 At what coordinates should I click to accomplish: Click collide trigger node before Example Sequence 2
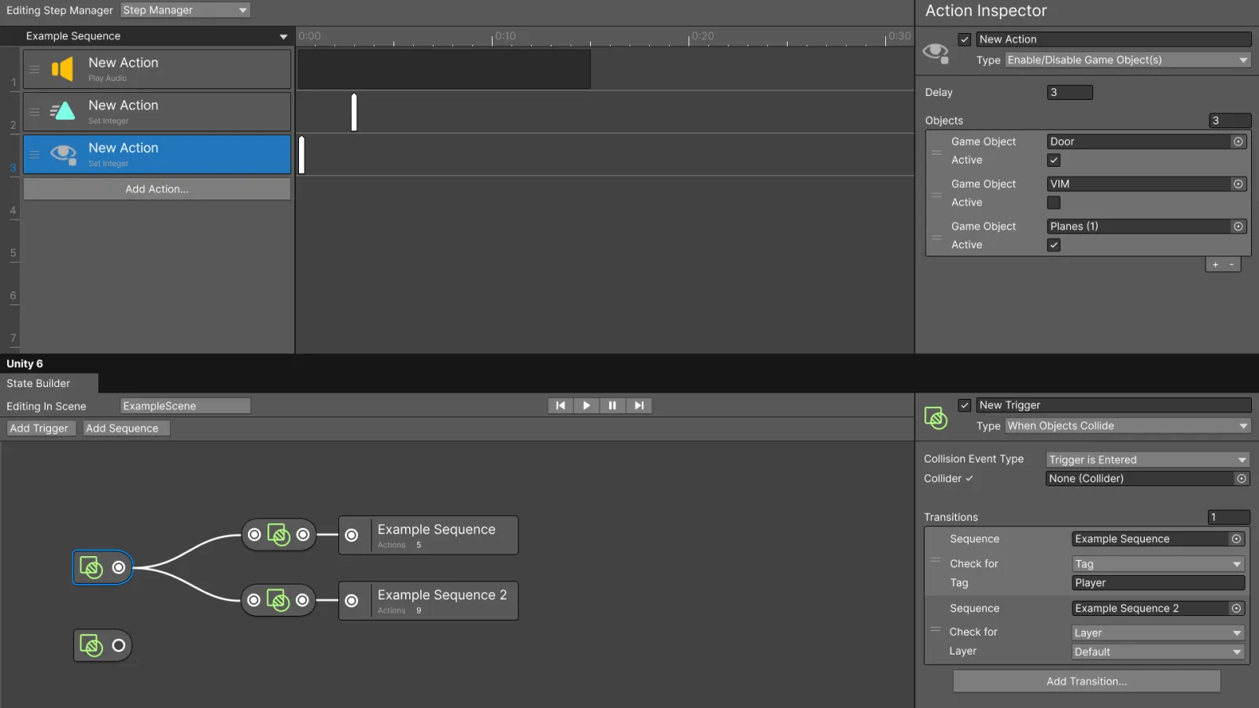[278, 600]
